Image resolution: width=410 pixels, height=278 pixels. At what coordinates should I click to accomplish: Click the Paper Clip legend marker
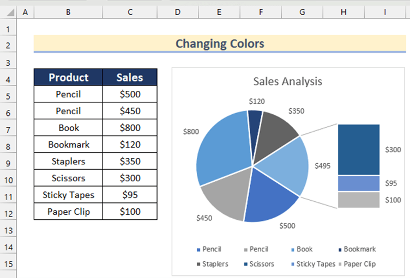[341, 264]
